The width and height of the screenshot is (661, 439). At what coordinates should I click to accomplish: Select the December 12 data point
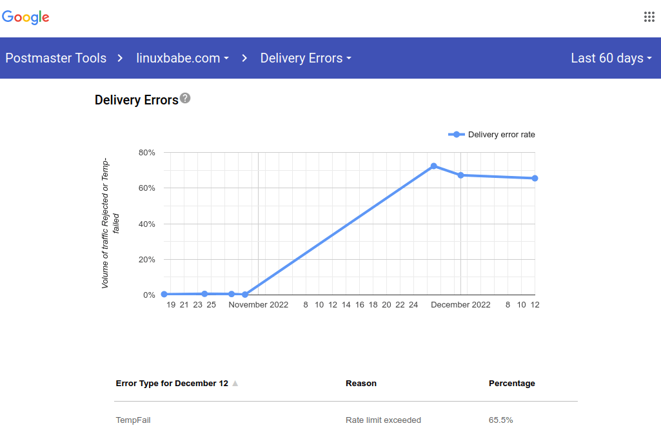click(535, 178)
